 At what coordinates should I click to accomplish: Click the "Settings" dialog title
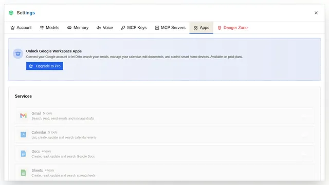point(26,13)
